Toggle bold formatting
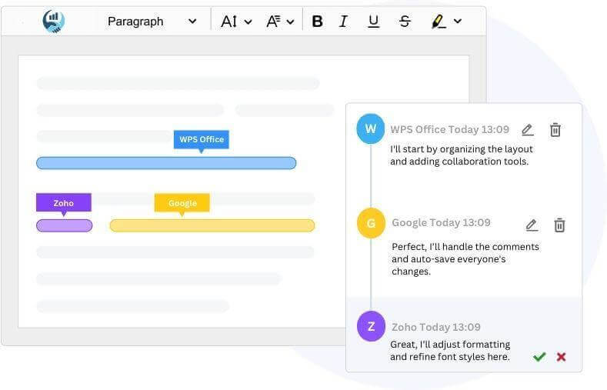 point(318,22)
